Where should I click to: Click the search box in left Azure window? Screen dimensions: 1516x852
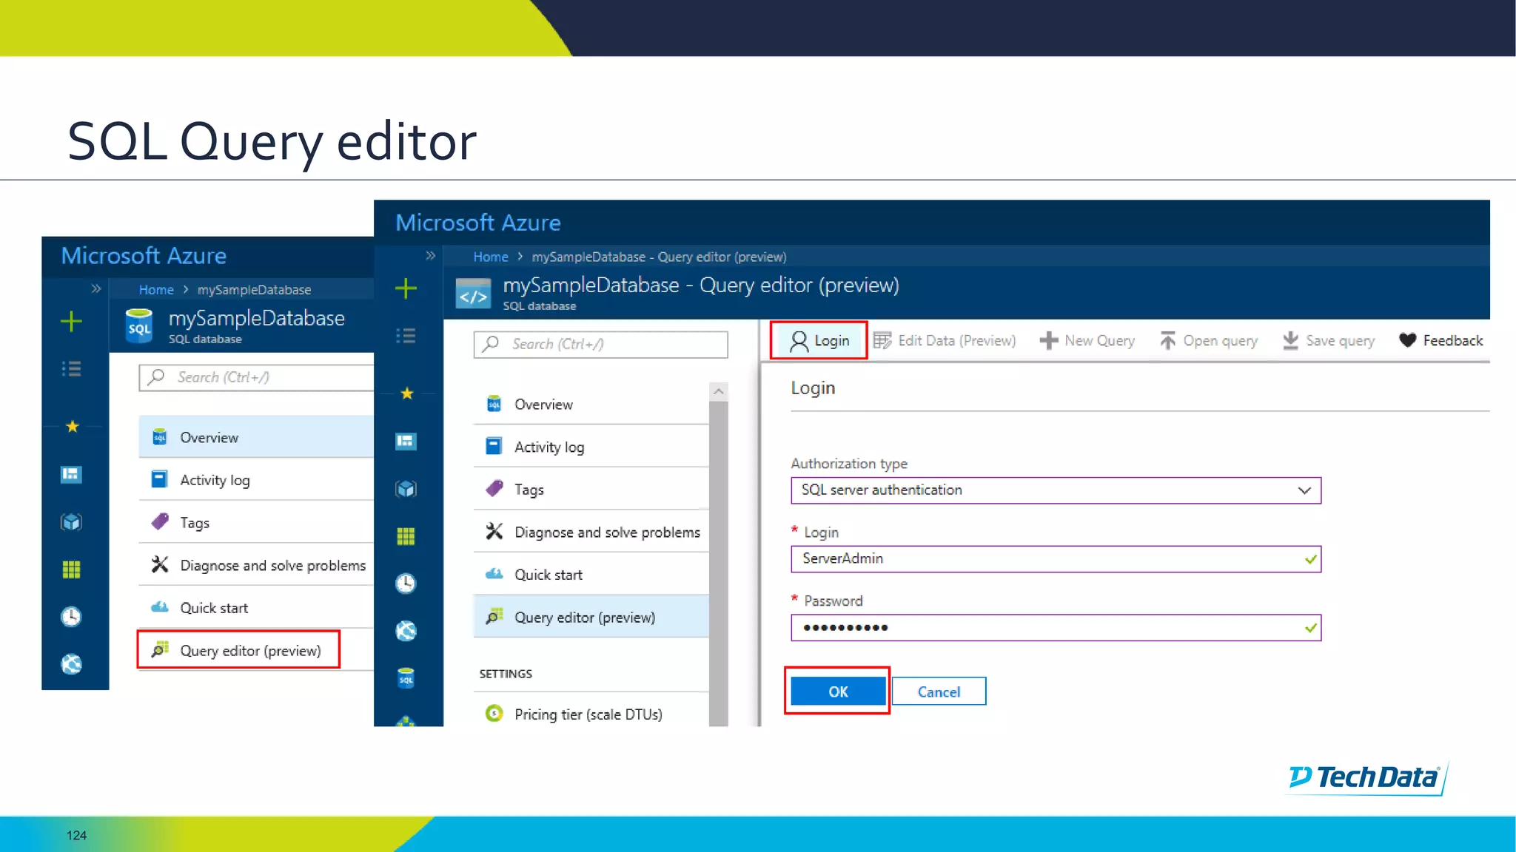click(256, 377)
